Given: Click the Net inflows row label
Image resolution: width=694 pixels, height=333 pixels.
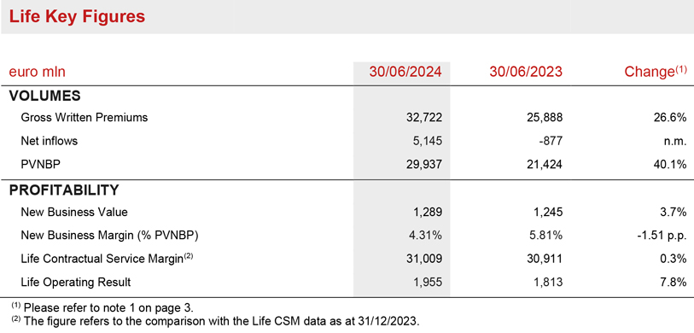Looking at the screenshot, I should point(50,141).
